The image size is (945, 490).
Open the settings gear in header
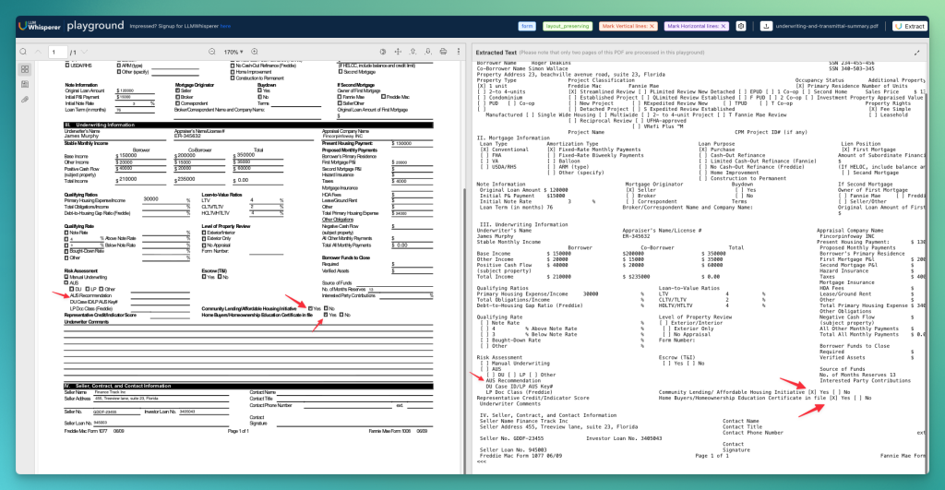coord(741,27)
